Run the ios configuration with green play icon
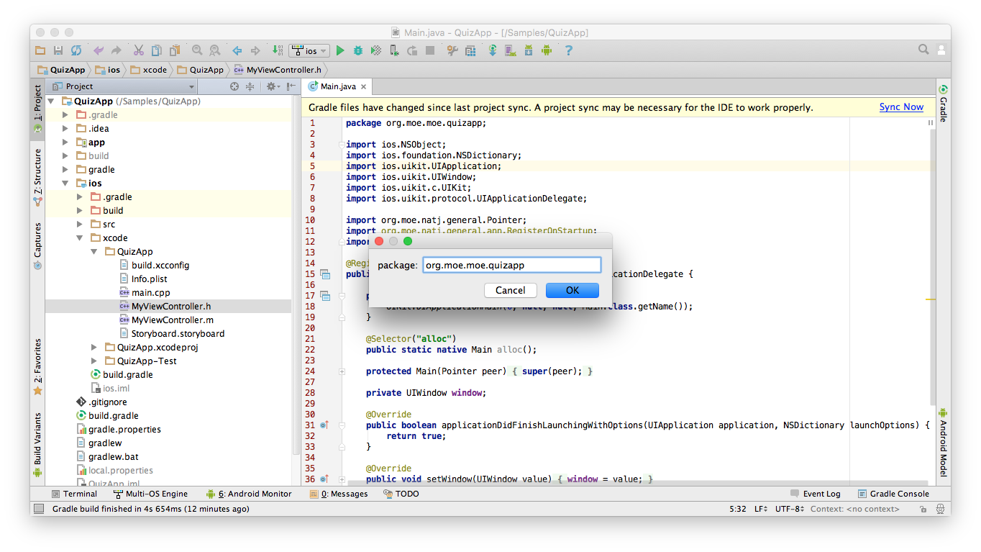 tap(340, 50)
